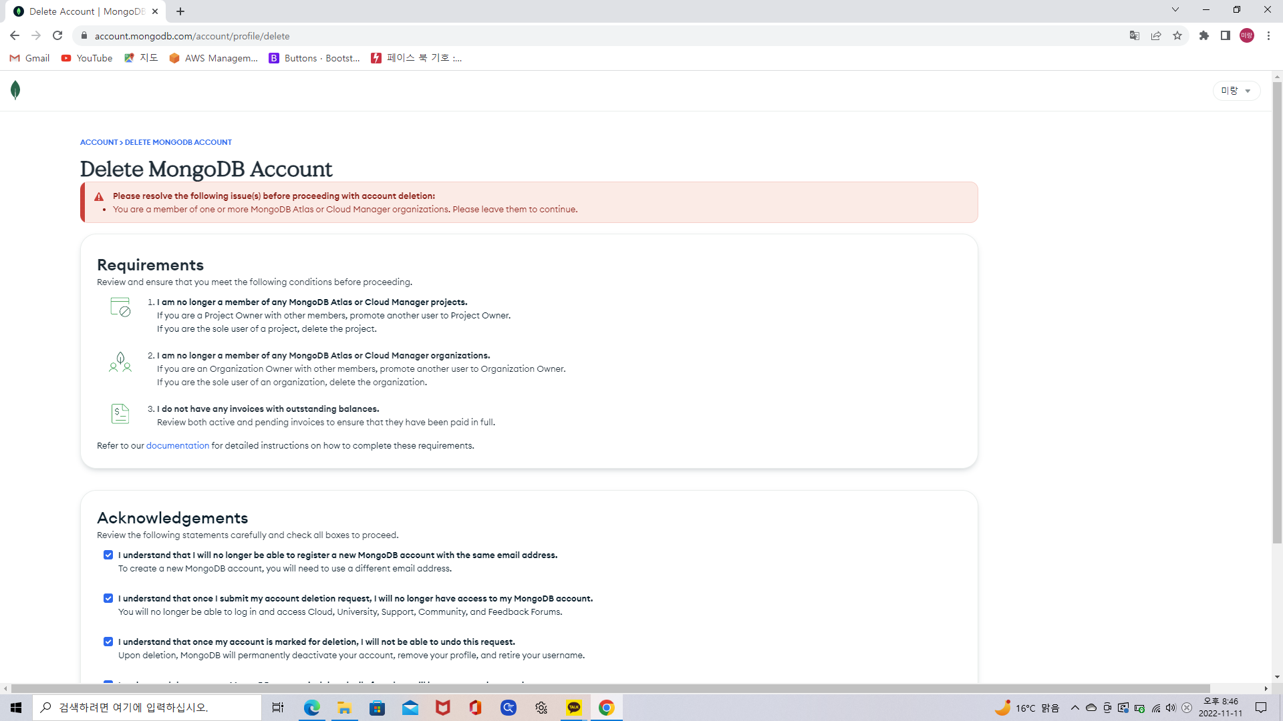The image size is (1283, 721).
Task: Focus the address bar URL
Action: coord(192,36)
